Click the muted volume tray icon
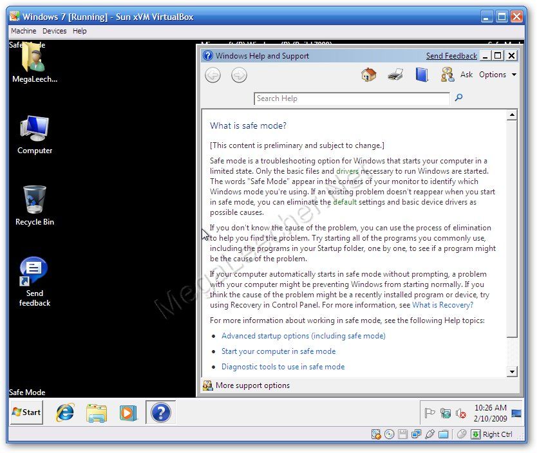 coord(460,414)
